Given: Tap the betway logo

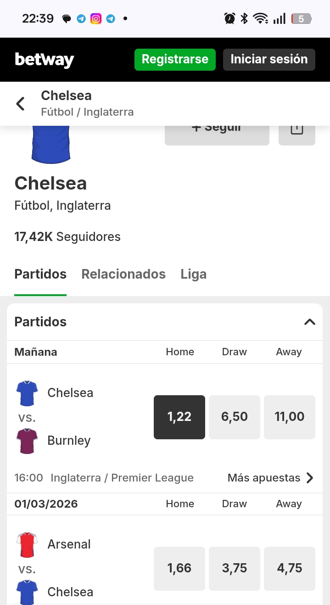Looking at the screenshot, I should (45, 60).
